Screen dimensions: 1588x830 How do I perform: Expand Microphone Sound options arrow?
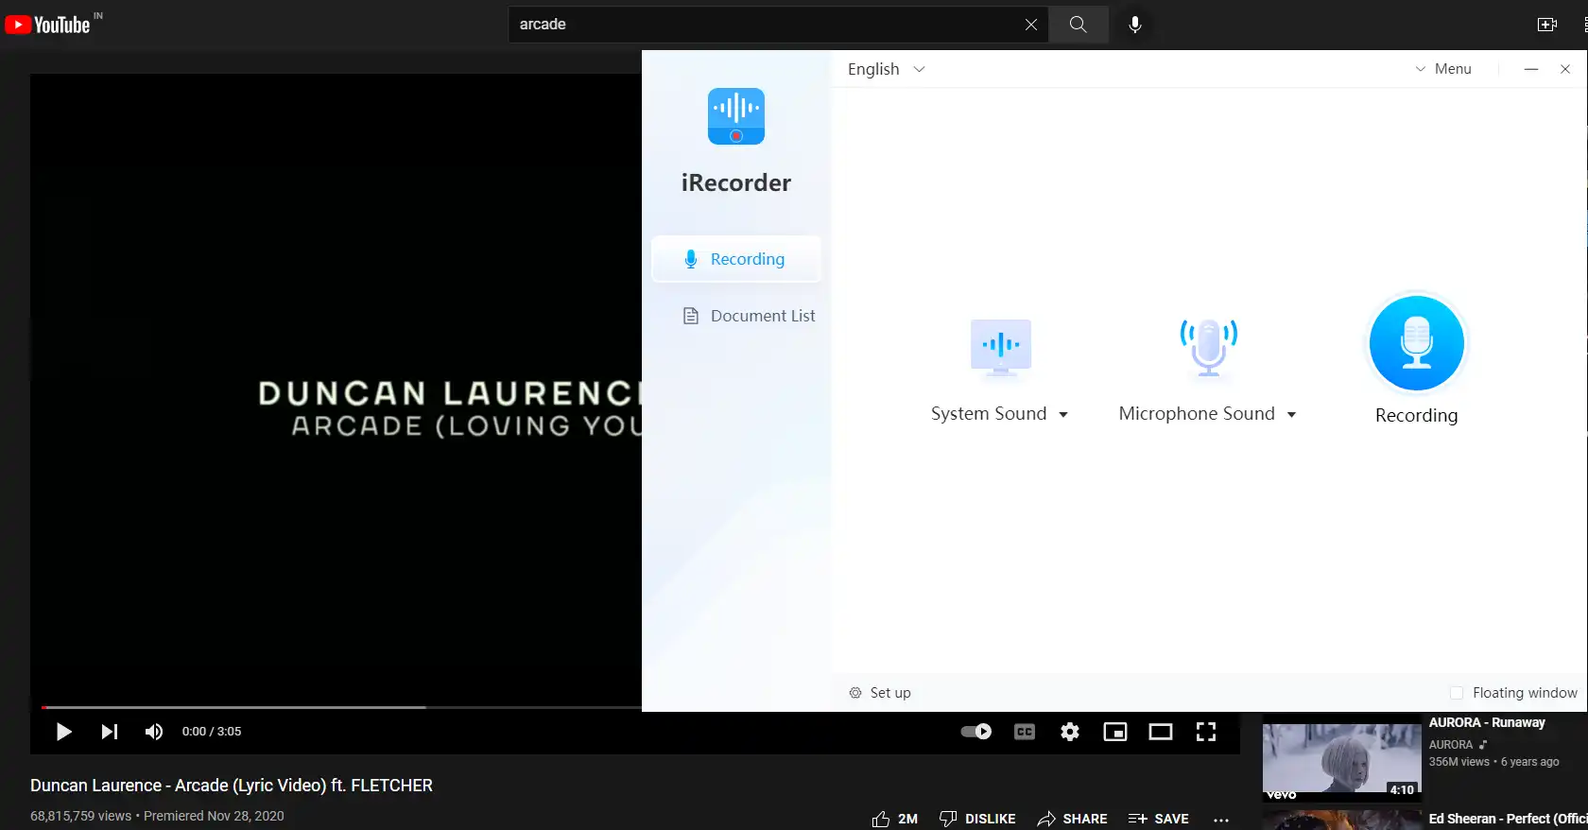[1291, 415]
